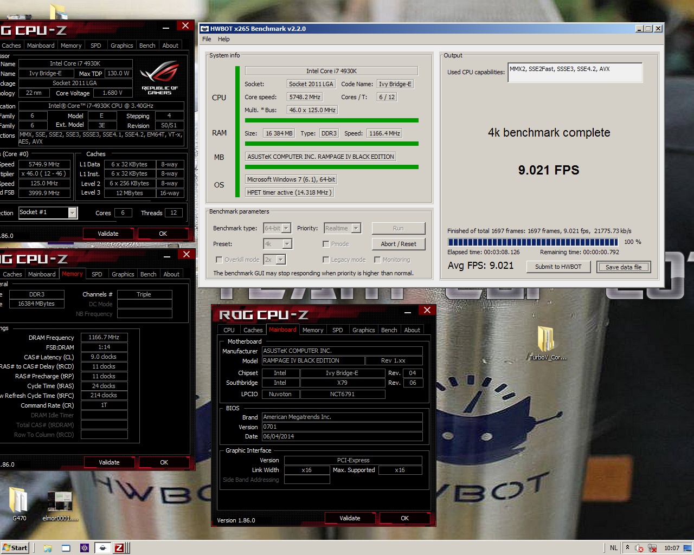Activate the HWBOT x265 taskbar button
Image resolution: width=694 pixels, height=555 pixels.
point(103,548)
